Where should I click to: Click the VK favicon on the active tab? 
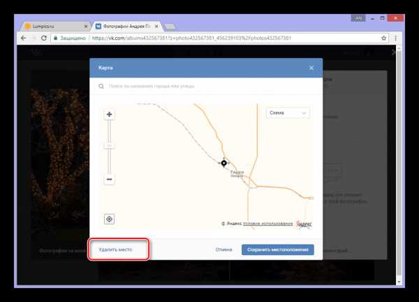98,26
